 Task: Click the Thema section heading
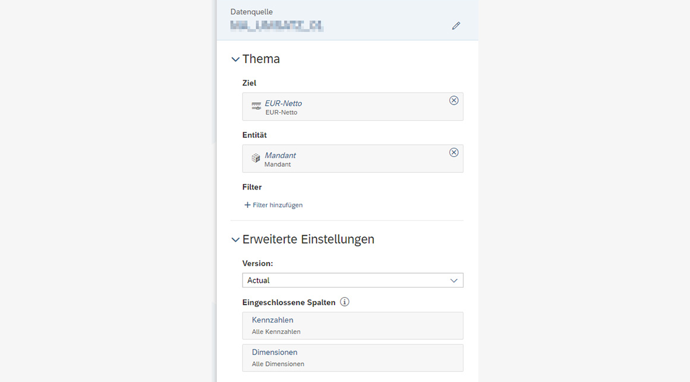(261, 59)
